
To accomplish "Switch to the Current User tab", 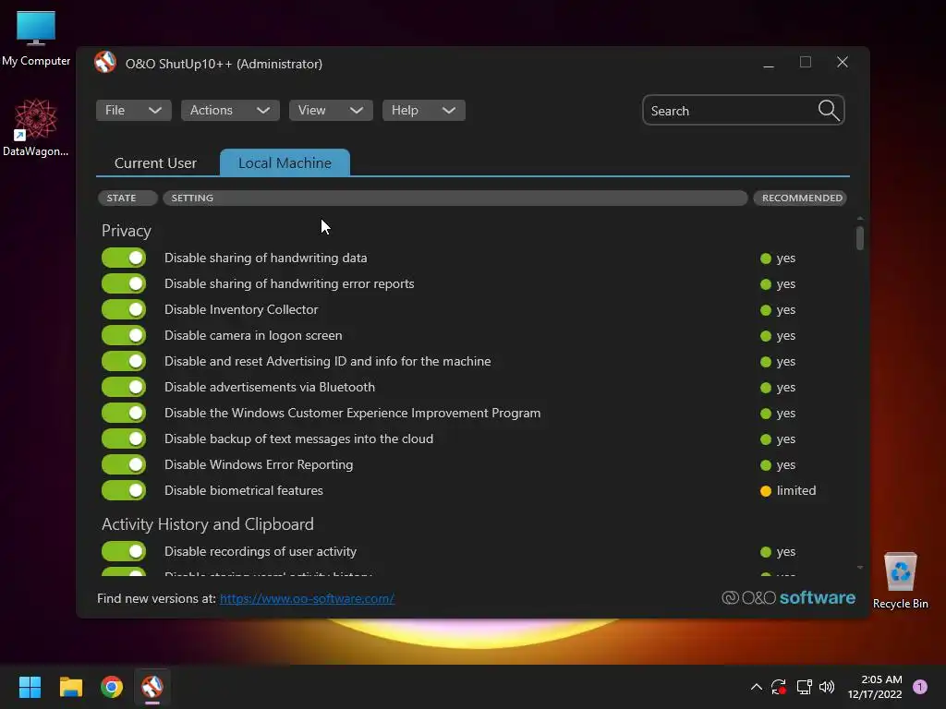I will point(155,162).
